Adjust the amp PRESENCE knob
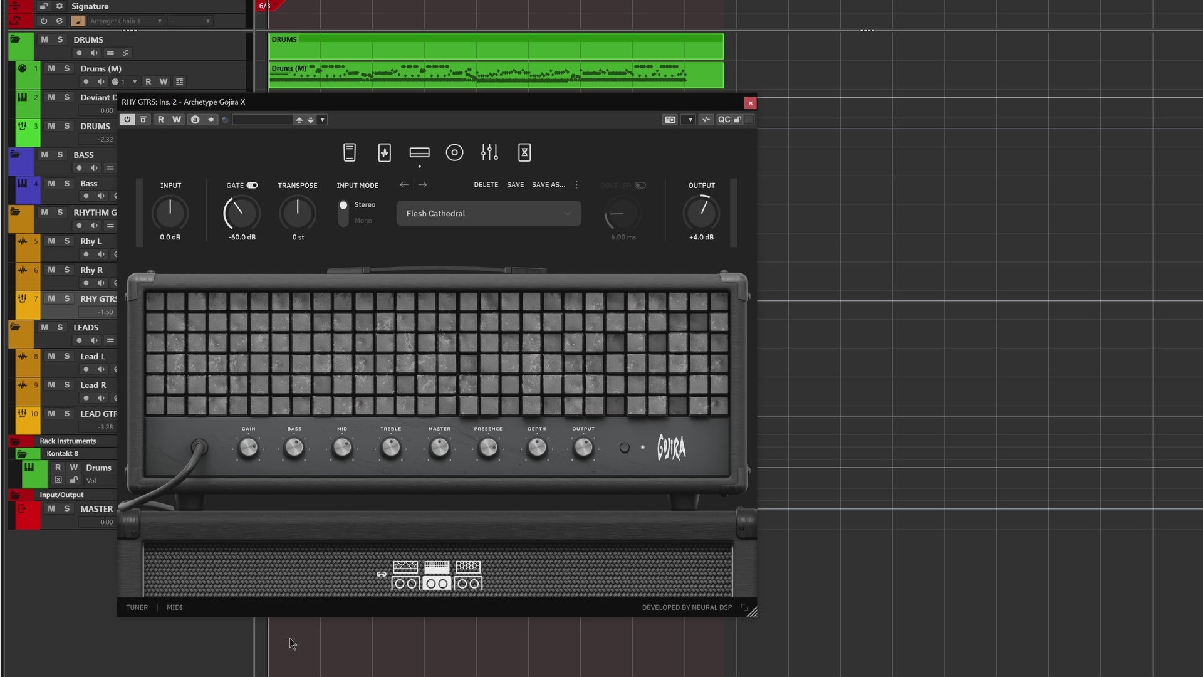 click(x=488, y=448)
